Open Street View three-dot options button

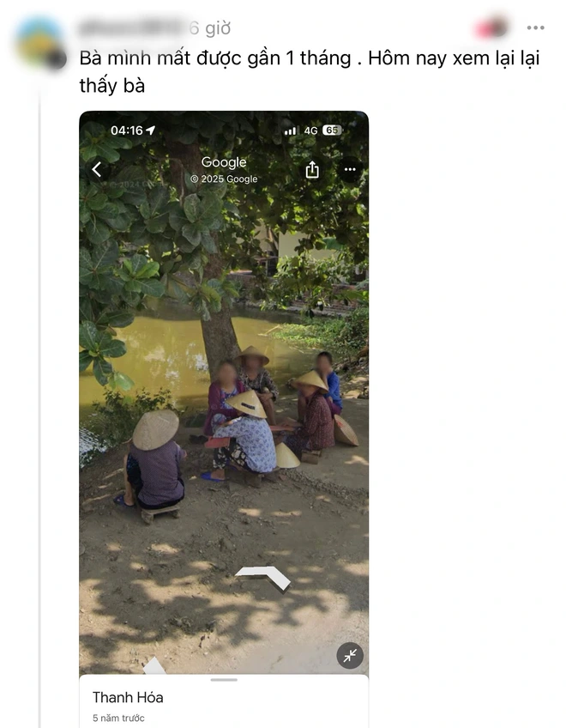[x=350, y=169]
